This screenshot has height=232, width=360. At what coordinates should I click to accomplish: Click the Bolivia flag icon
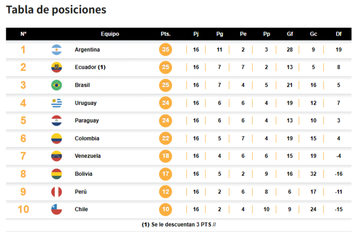(57, 174)
